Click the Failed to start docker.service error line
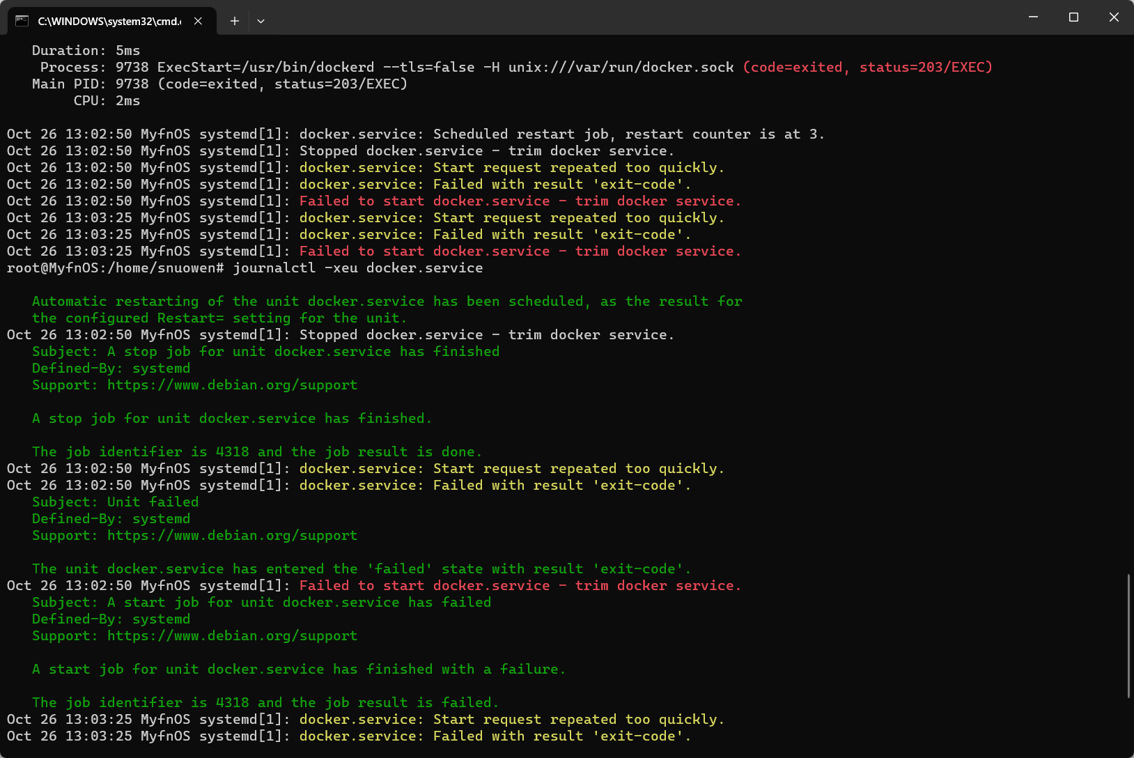Image resolution: width=1134 pixels, height=758 pixels. tap(519, 201)
